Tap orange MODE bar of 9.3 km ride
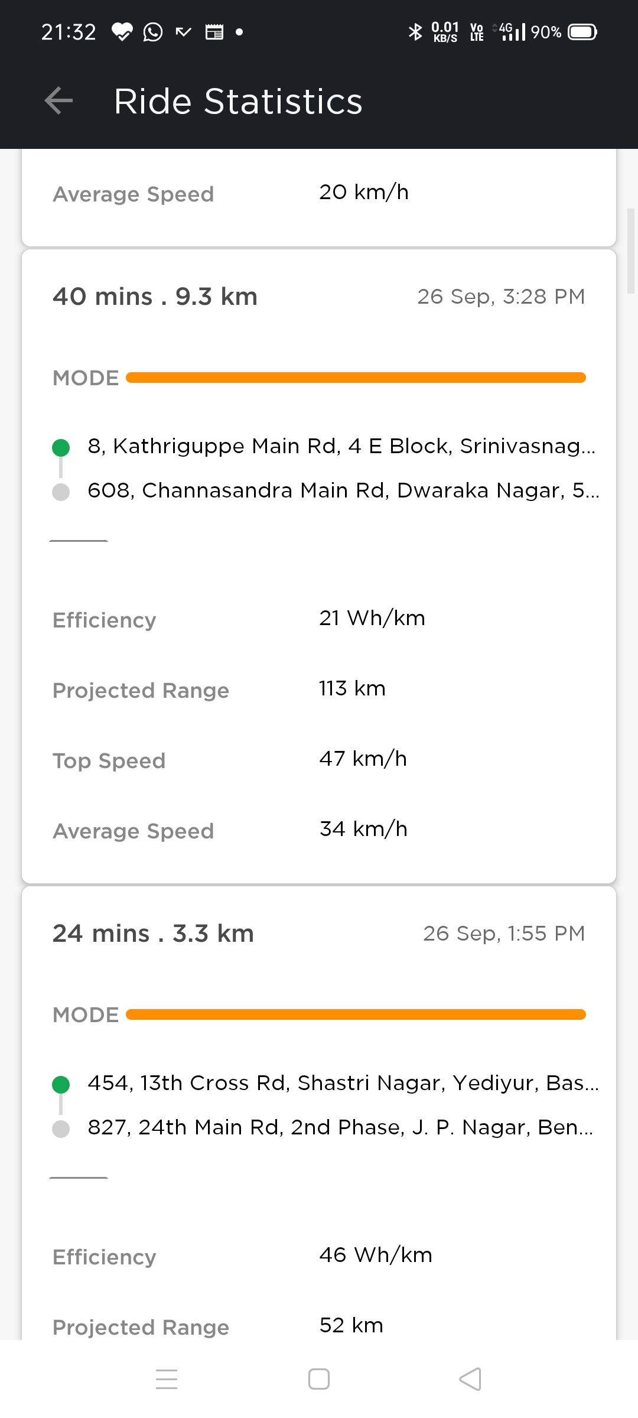 (356, 378)
